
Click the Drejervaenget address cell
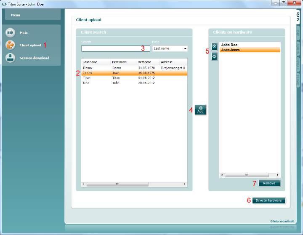click(x=173, y=68)
